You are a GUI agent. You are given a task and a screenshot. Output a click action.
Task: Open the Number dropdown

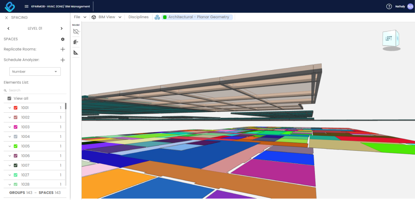(35, 72)
